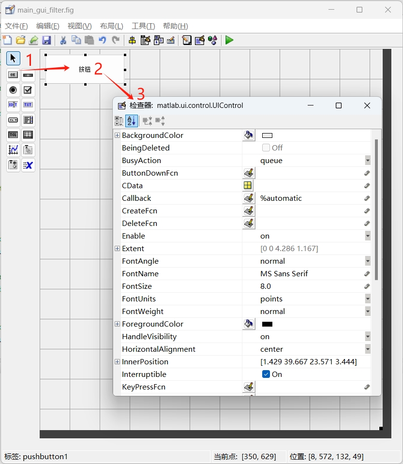The height and width of the screenshot is (464, 403).
Task: Click the FontSize value field
Action: (310, 286)
